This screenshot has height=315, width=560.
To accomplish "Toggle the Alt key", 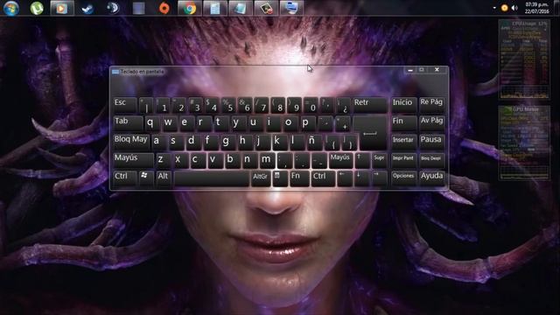I will [x=164, y=178].
